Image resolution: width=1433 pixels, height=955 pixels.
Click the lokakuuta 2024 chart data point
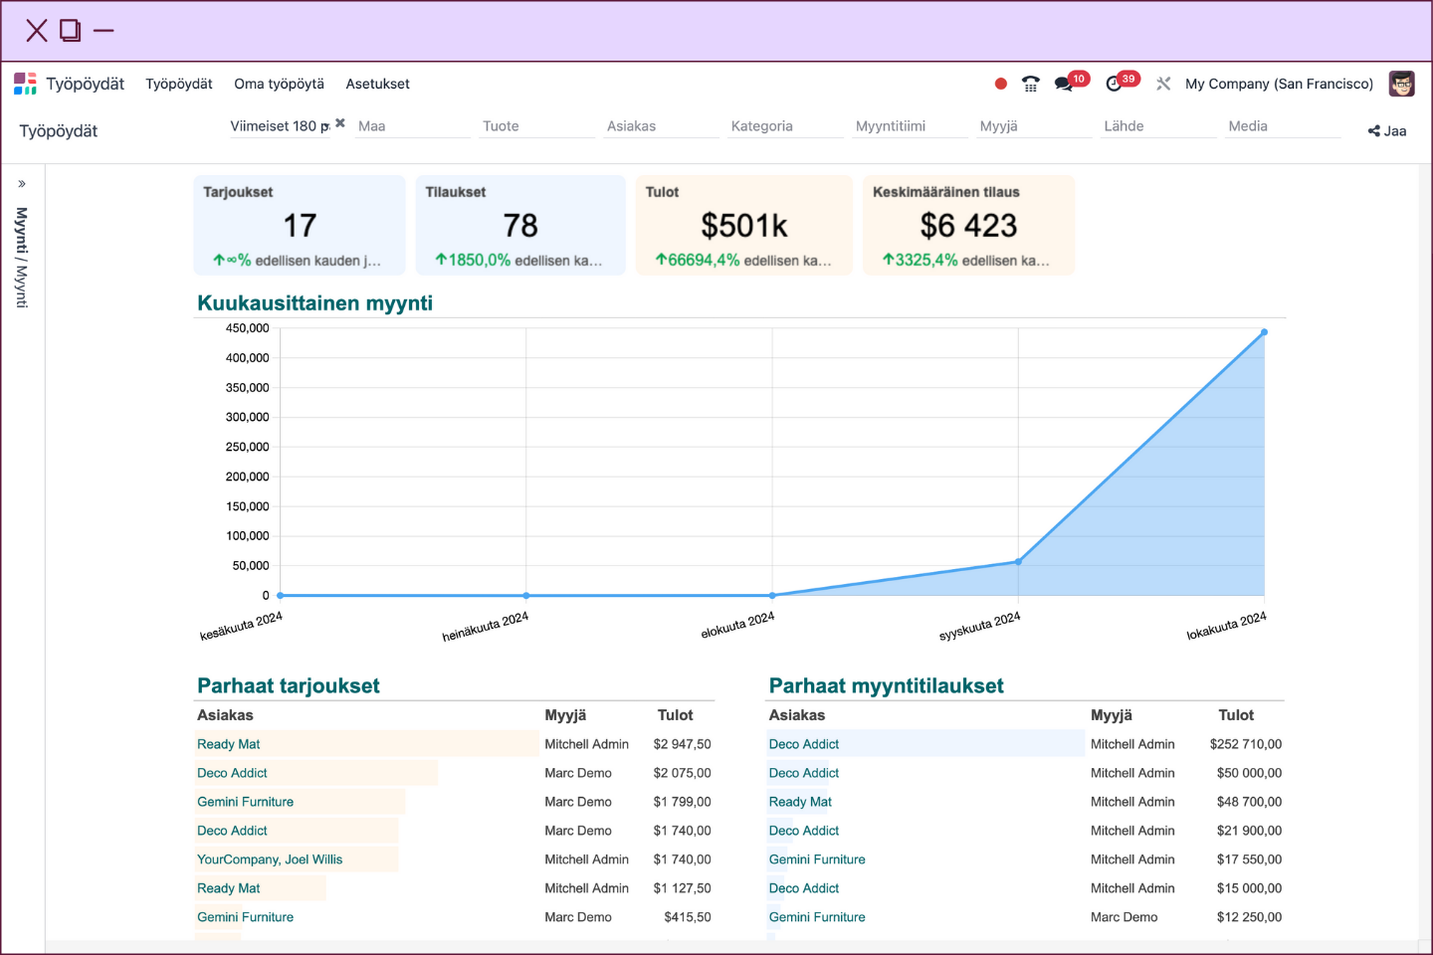coord(1264,332)
